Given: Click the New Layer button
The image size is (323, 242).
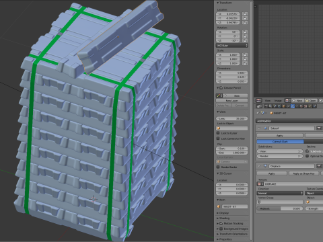Looking at the screenshot, I should coord(232,101).
